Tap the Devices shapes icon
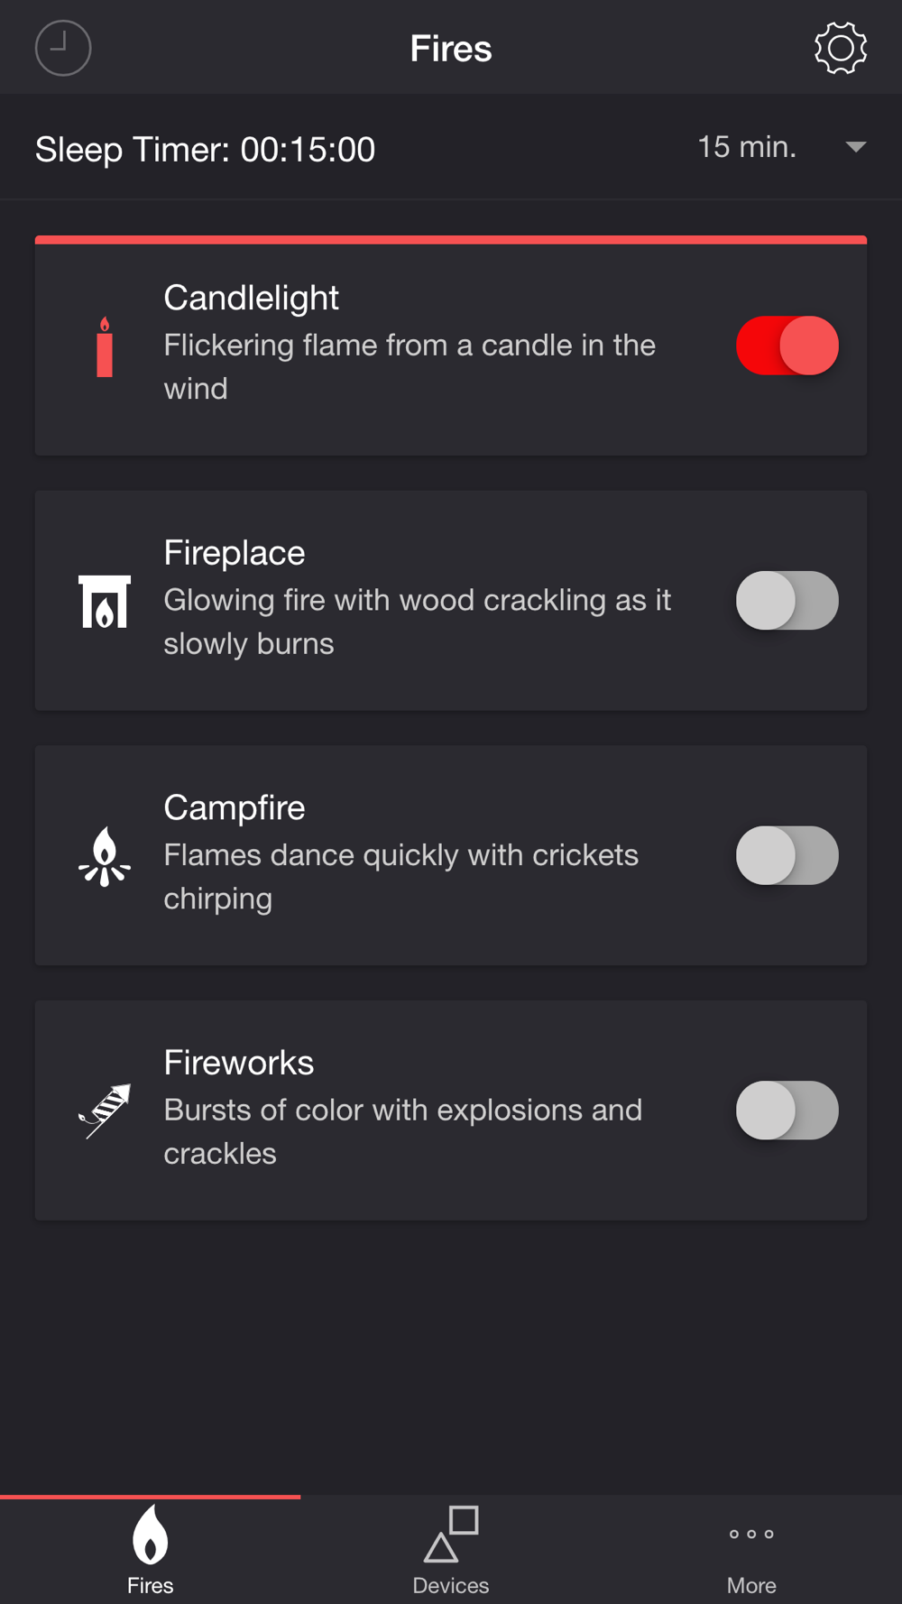The image size is (902, 1604). coord(451,1534)
